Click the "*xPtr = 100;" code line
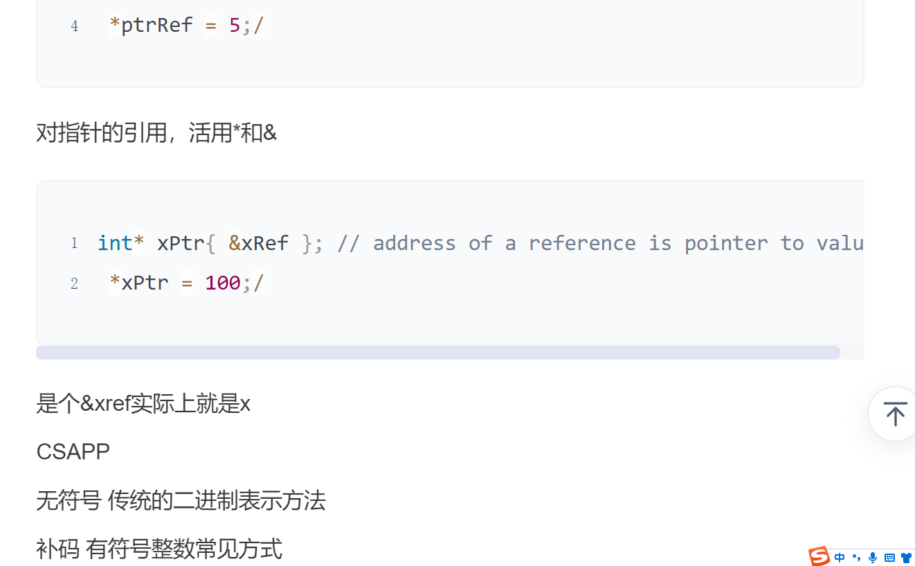This screenshot has height=566, width=915. coord(186,283)
